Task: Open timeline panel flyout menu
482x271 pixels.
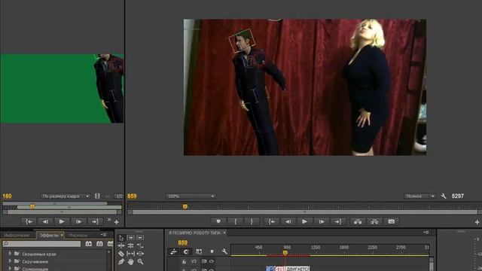Action: 426,233
